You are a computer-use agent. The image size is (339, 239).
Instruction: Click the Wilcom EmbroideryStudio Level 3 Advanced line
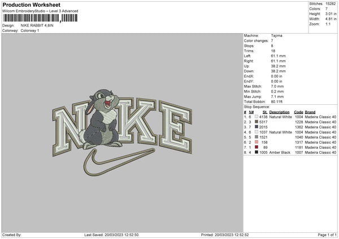[40, 11]
